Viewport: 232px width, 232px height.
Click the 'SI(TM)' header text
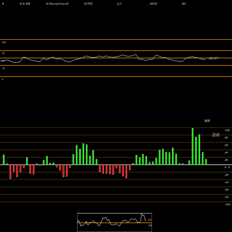pyautogui.click(x=88, y=4)
